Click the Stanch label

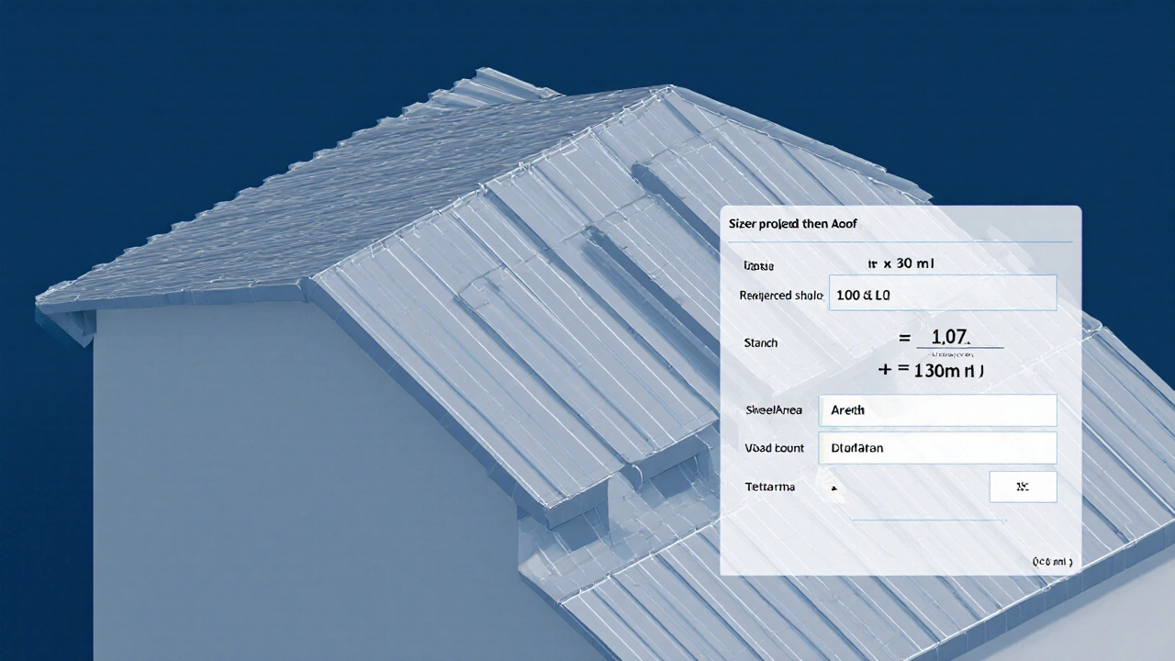pos(760,342)
